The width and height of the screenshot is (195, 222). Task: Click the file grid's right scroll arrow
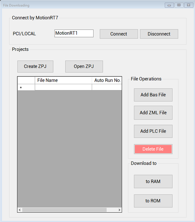coord(119,210)
